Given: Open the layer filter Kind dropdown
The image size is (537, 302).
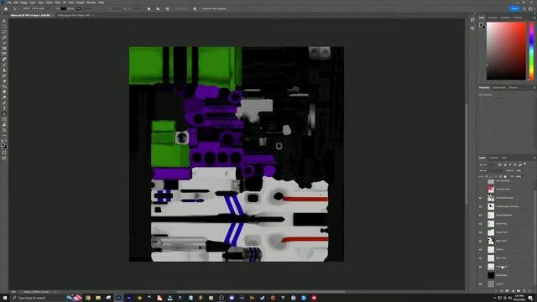Looking at the screenshot, I should point(487,164).
